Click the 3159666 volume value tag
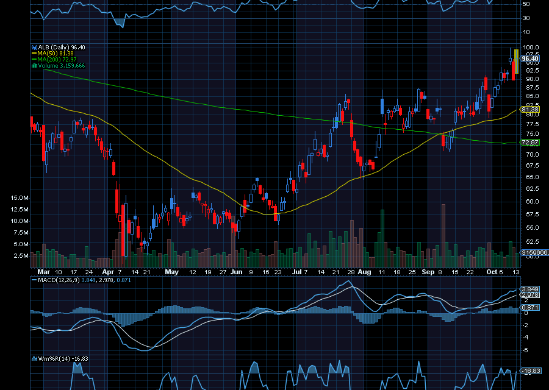Viewport: 549px width, 390px height. [x=533, y=252]
